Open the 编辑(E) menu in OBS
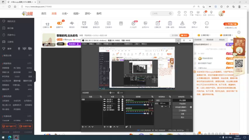The height and width of the screenshot is (140, 249). (x=92, y=44)
